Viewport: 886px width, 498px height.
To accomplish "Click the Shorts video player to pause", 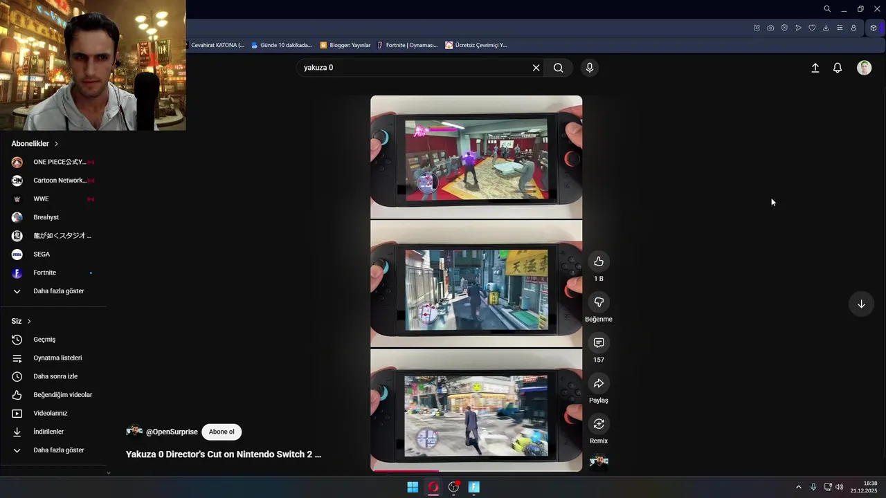I will pyautogui.click(x=476, y=284).
